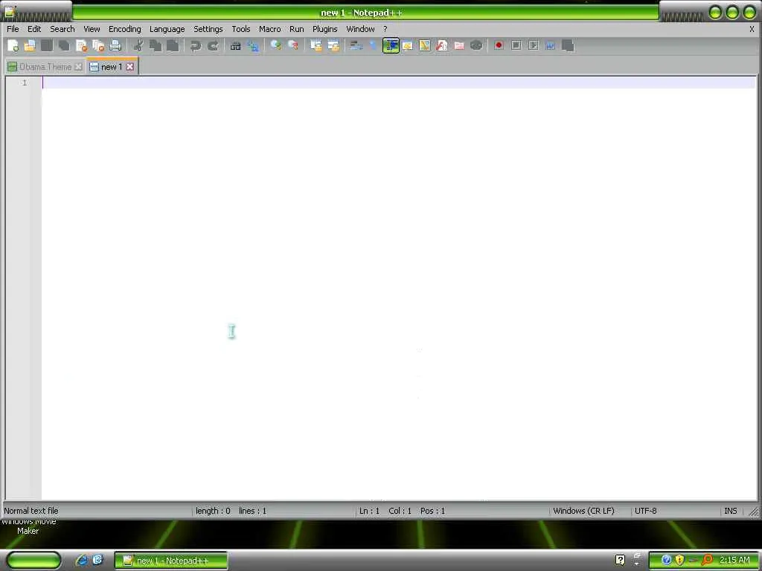Toggle synchronize vertical scrolling

click(316, 45)
